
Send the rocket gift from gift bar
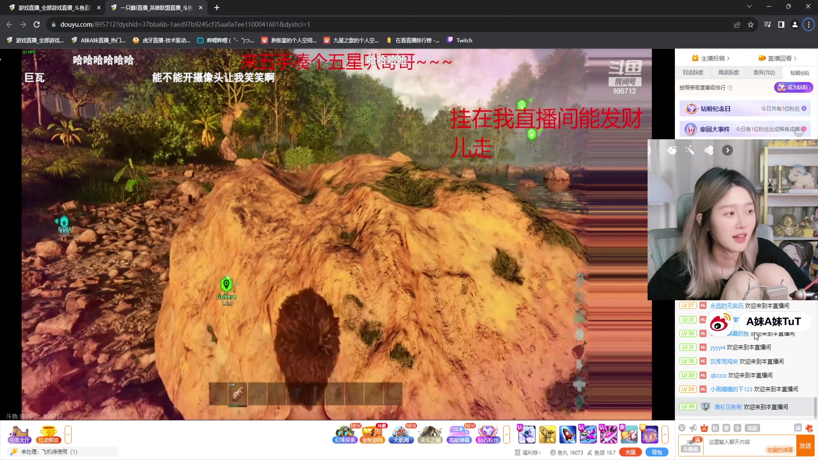568,434
